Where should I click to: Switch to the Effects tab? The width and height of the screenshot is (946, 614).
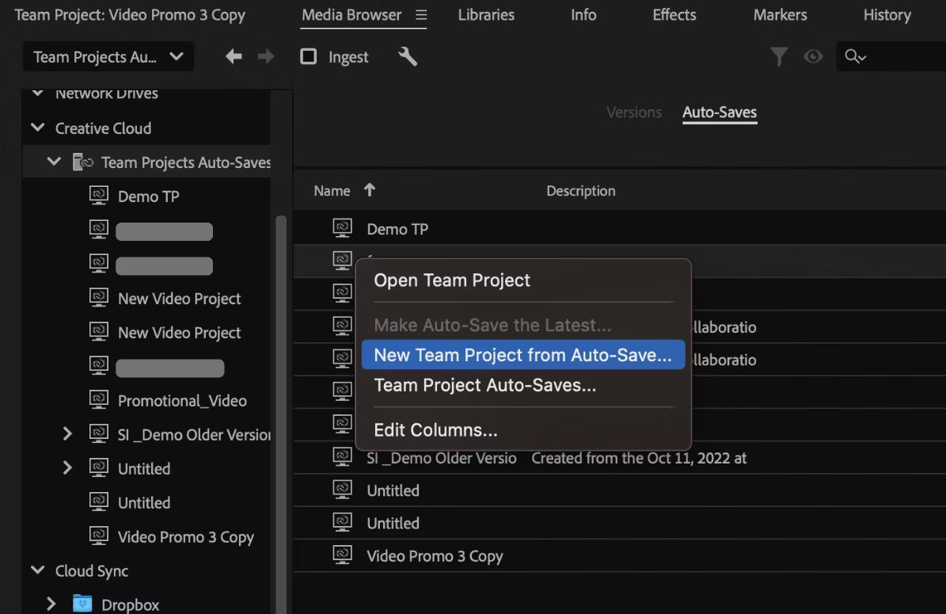tap(673, 15)
